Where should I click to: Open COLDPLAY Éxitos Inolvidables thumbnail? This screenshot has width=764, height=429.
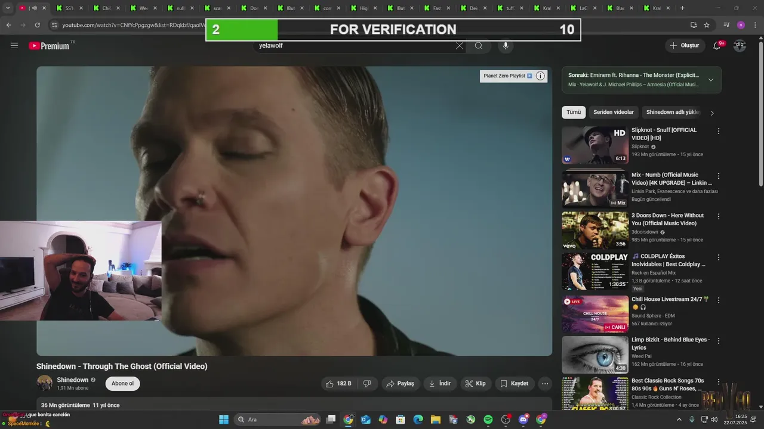[x=595, y=271]
